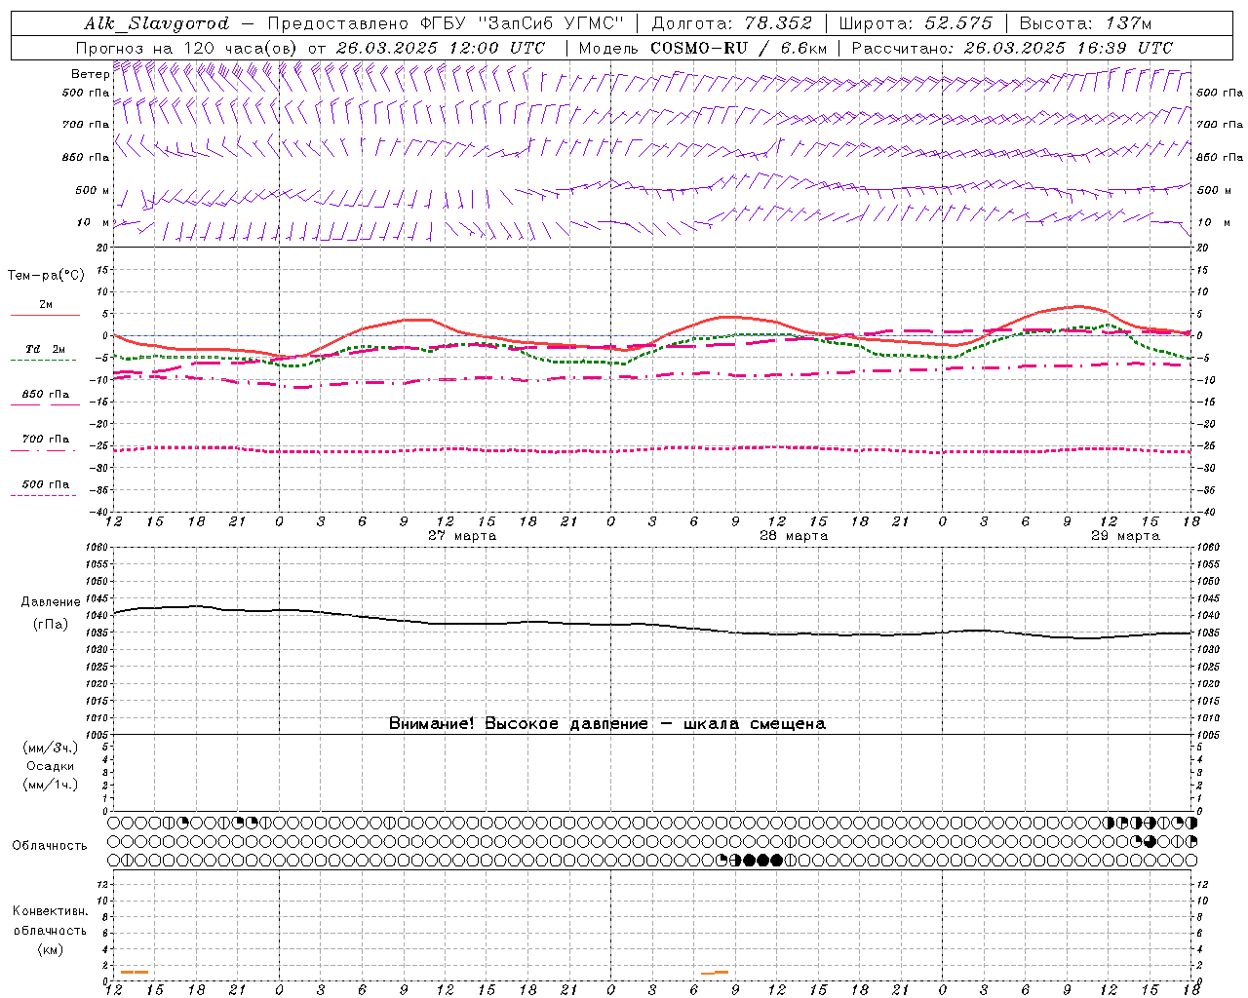Viewport: 1248px width, 998px height.
Task: Select the 'Долгота: 78.352' longitude value
Action: (732, 23)
